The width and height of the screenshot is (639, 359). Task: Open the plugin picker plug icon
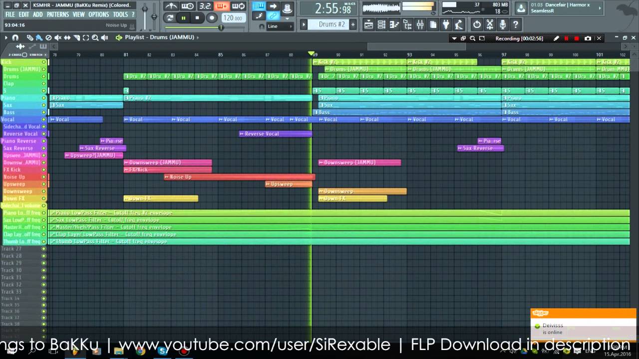click(446, 24)
